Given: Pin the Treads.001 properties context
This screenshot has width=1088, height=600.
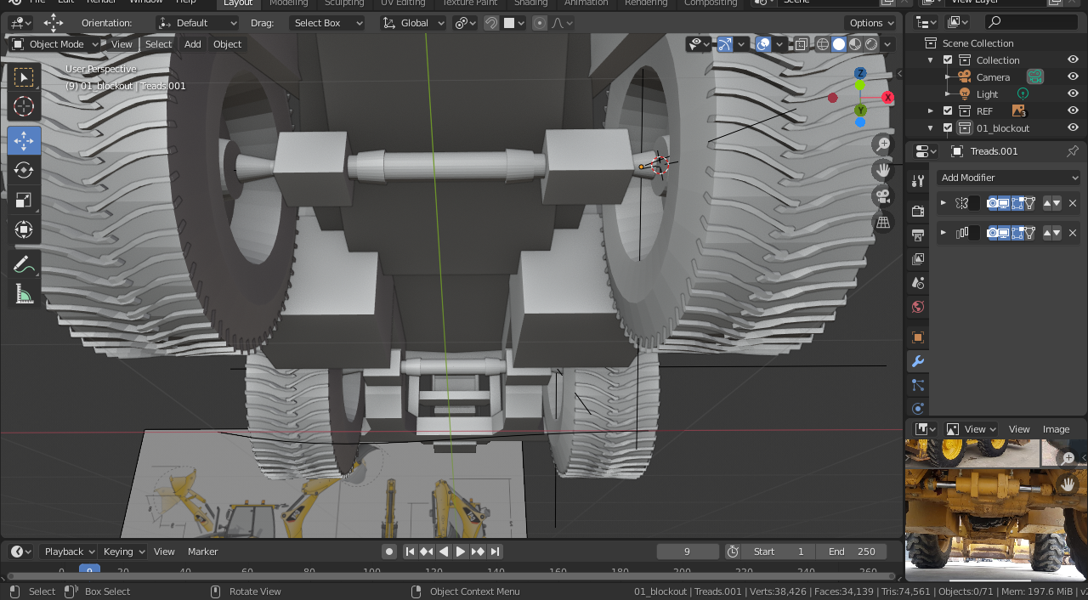Looking at the screenshot, I should click(x=1073, y=151).
